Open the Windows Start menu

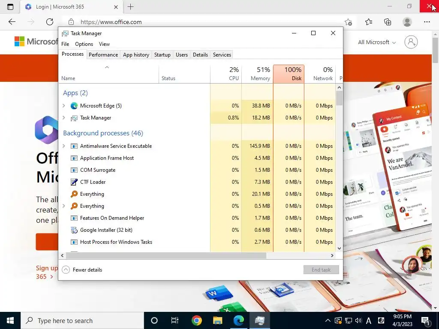pos(10,320)
